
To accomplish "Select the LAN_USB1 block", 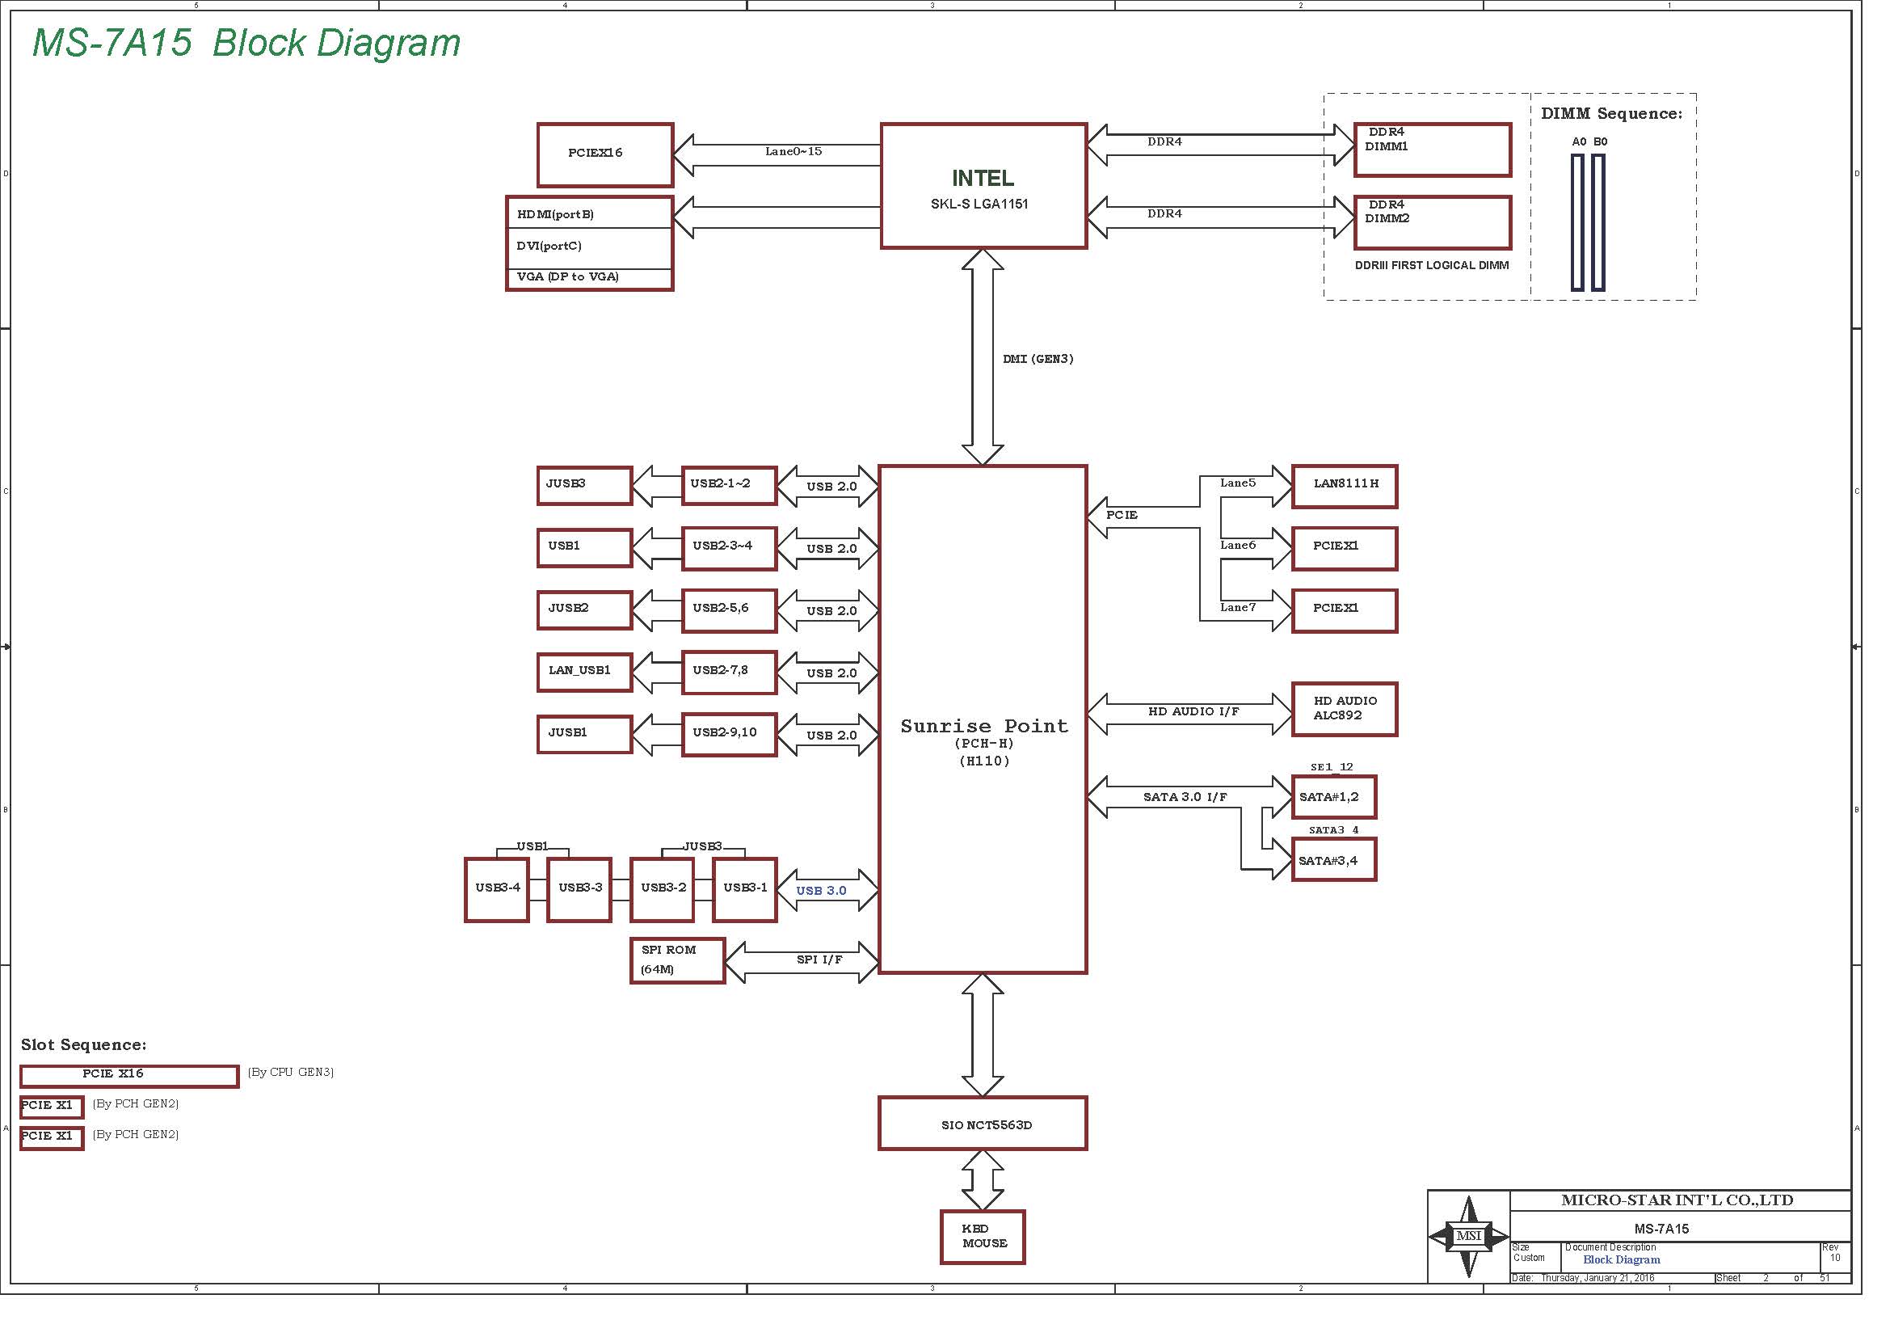I will (584, 672).
